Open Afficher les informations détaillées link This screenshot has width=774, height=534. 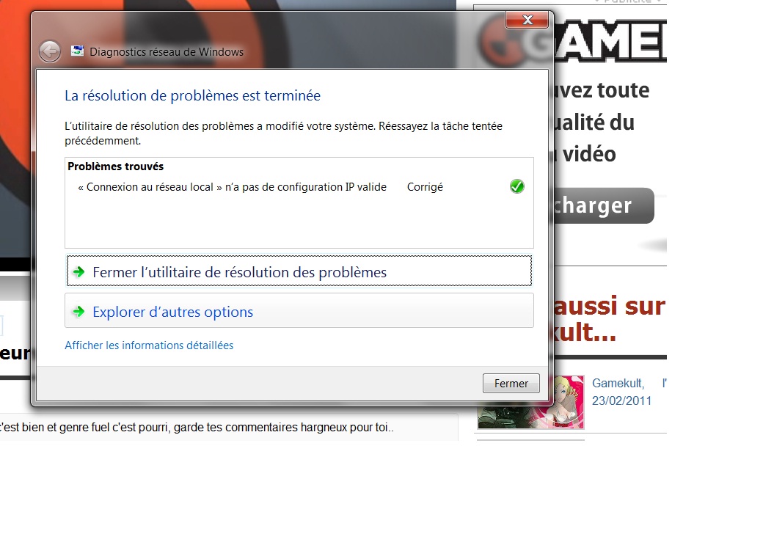(149, 345)
